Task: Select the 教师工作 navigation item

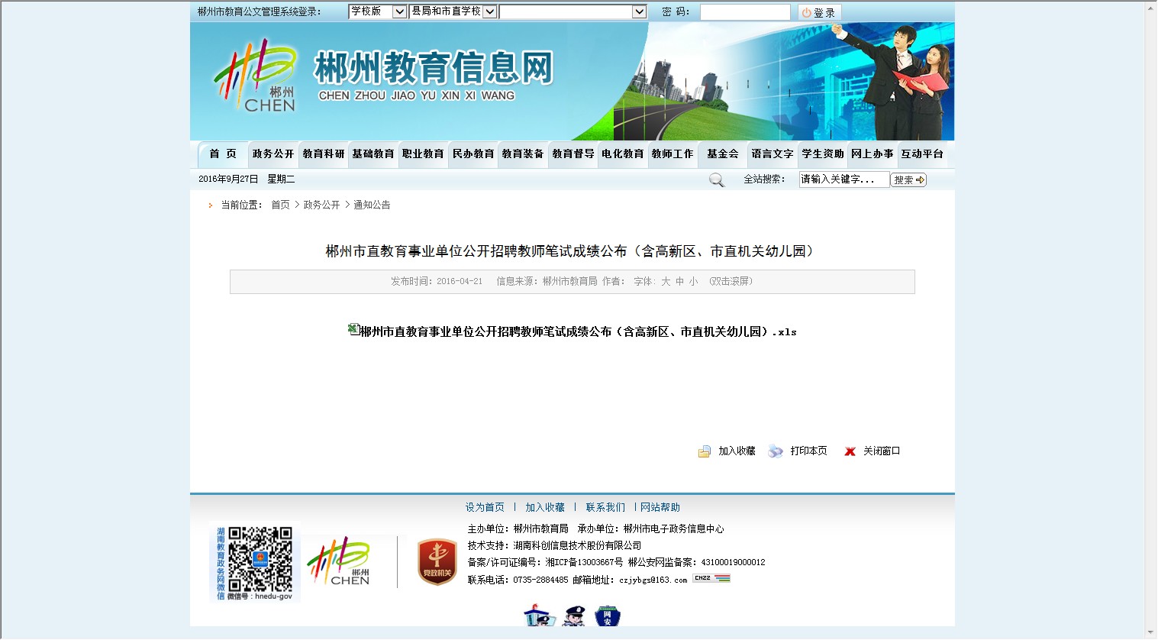Action: (673, 154)
